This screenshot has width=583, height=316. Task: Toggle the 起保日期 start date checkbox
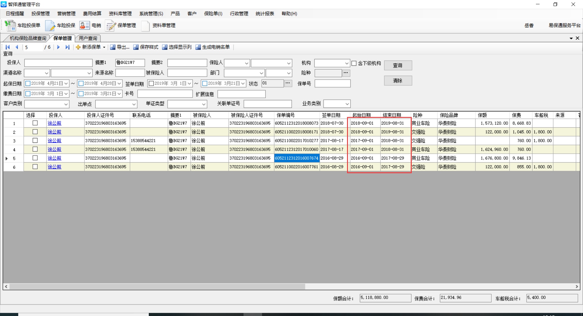(28, 84)
